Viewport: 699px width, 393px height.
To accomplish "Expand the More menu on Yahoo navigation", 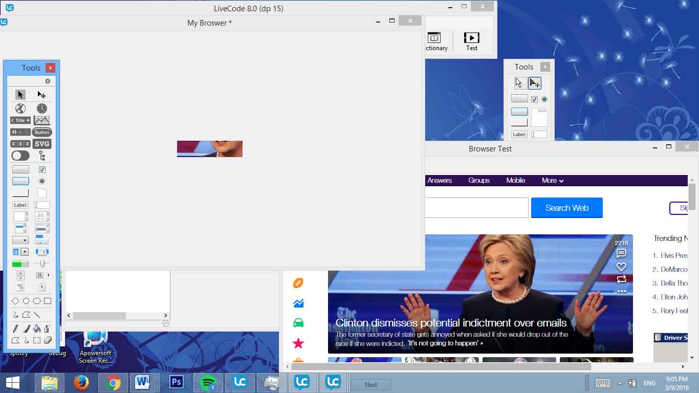I will click(552, 180).
